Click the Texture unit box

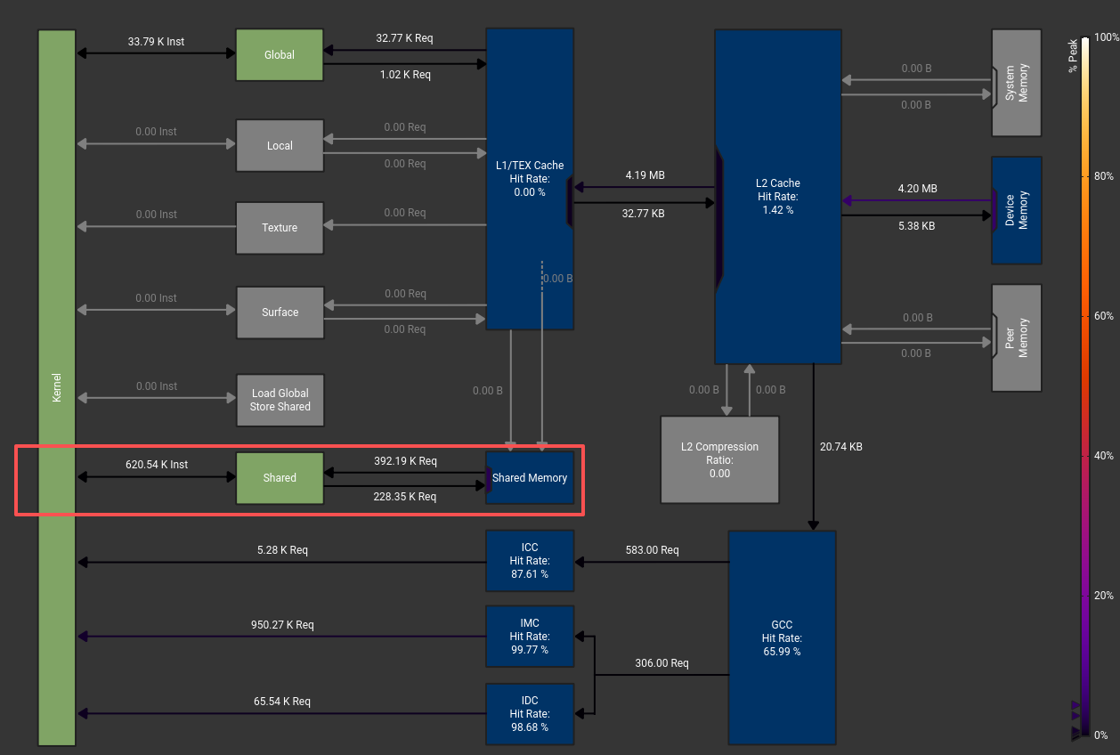(x=280, y=228)
